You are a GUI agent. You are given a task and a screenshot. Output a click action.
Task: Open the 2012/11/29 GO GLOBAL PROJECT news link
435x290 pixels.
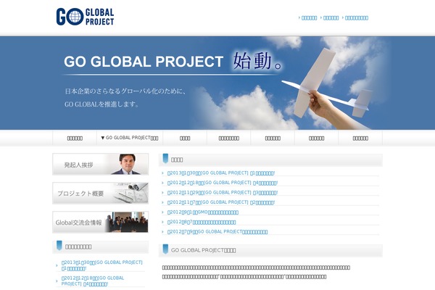(x=223, y=193)
